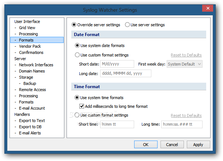Click the Long time input field
The width and height of the screenshot is (223, 161).
pos(182,125)
